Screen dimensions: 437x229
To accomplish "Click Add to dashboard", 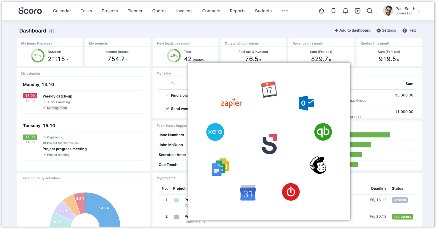I will (x=352, y=30).
